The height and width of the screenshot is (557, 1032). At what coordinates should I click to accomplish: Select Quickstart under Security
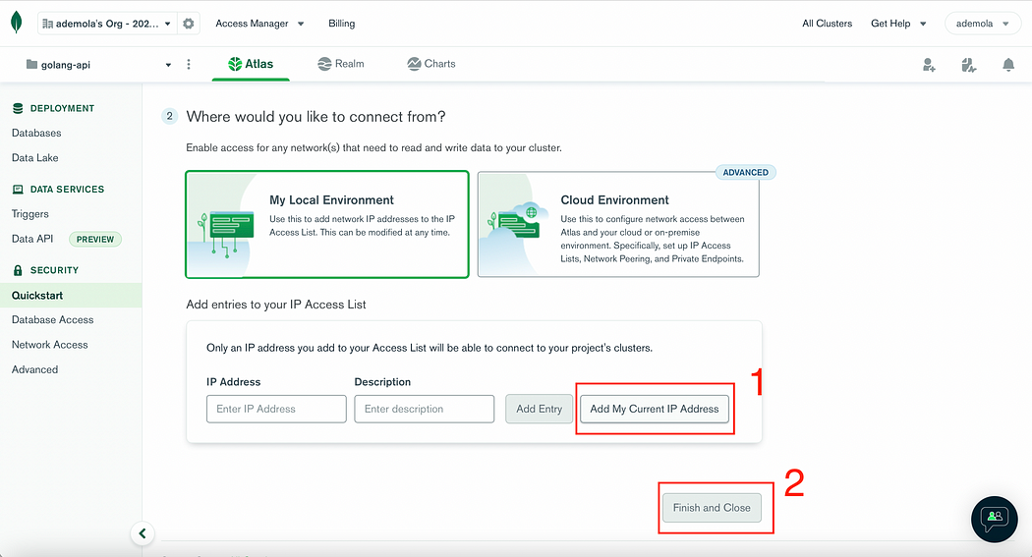[x=71, y=296]
